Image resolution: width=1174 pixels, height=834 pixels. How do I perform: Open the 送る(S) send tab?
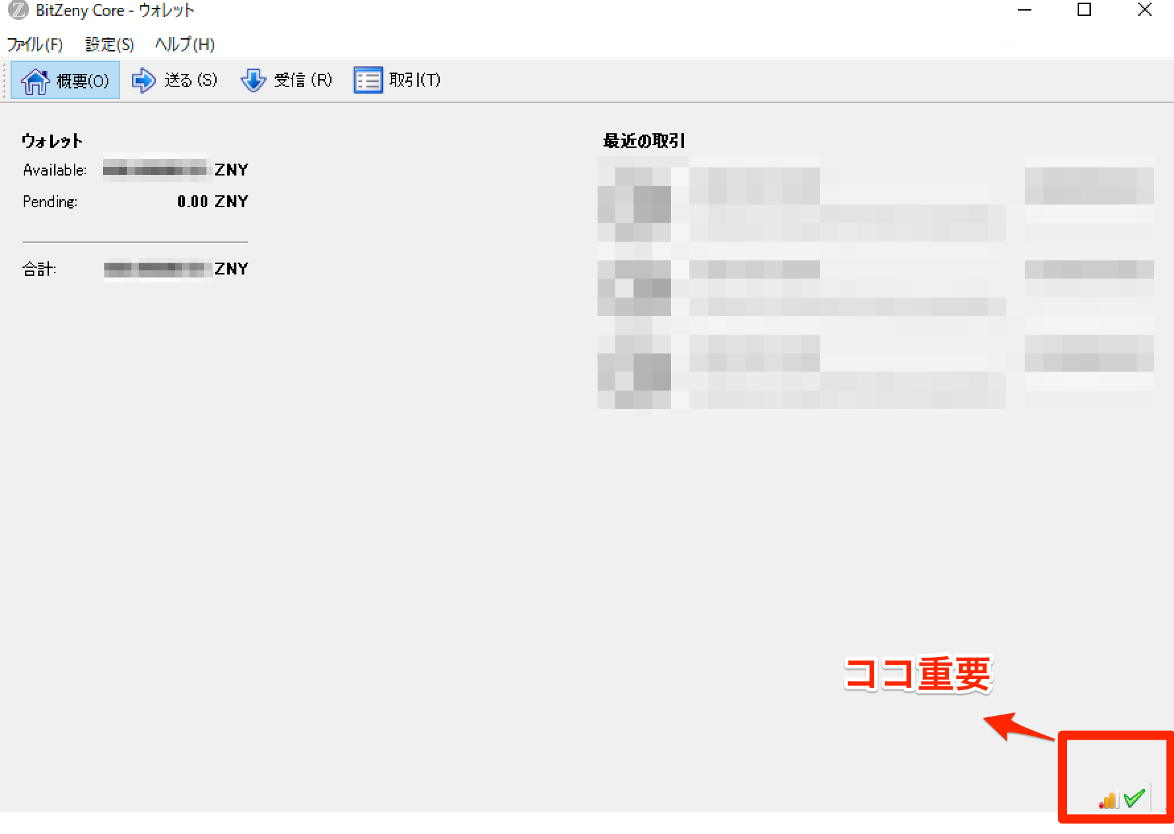click(174, 80)
